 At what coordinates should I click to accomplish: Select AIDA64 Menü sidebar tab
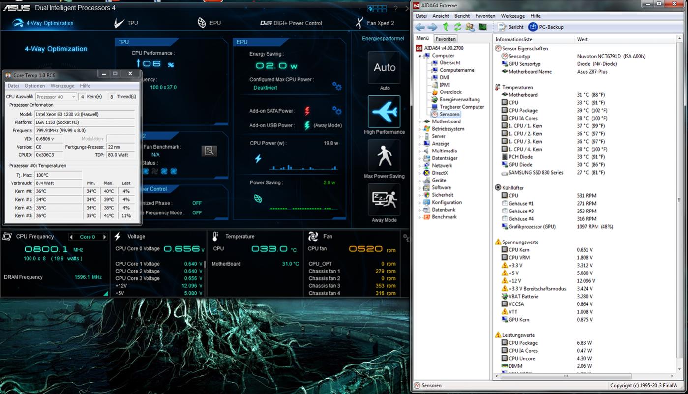[x=422, y=38]
